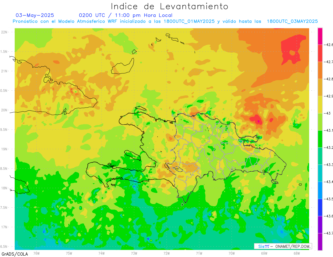Screen dimensions: 333x257
Task: Click the '76W' longitude label
Action: coord(36,253)
